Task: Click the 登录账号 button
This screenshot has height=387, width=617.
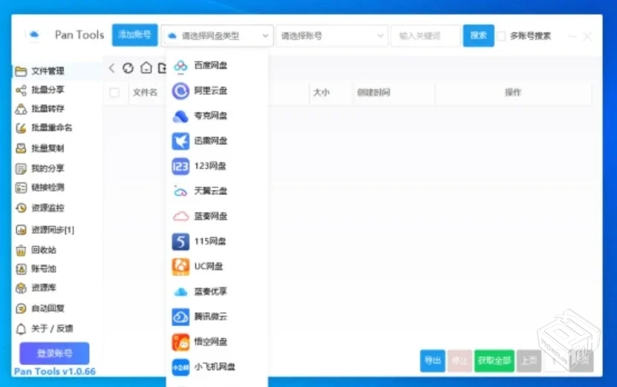Action: pos(54,353)
